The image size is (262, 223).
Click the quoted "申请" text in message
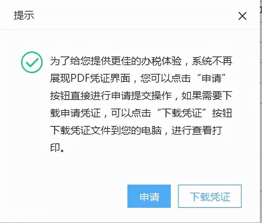212,79
